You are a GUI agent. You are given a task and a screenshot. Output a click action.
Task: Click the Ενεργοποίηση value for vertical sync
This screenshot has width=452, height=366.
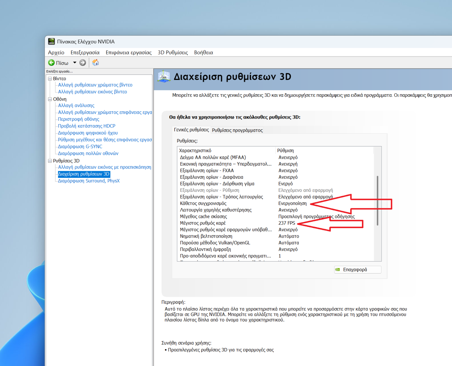click(293, 203)
